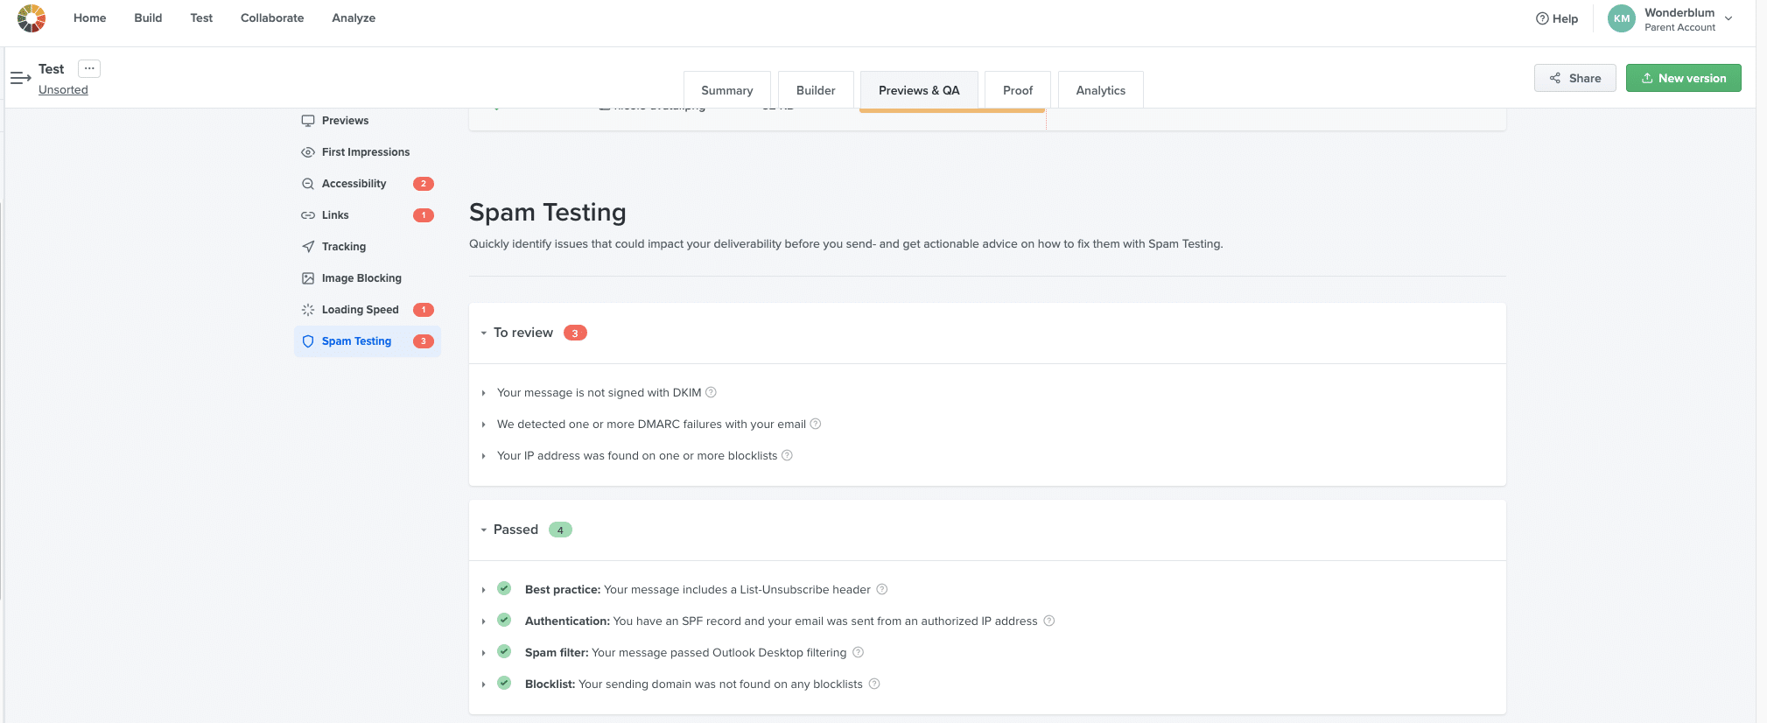Viewport: 1767px width, 723px height.
Task: Click help icon next to IP blocklists message
Action: pyautogui.click(x=787, y=455)
